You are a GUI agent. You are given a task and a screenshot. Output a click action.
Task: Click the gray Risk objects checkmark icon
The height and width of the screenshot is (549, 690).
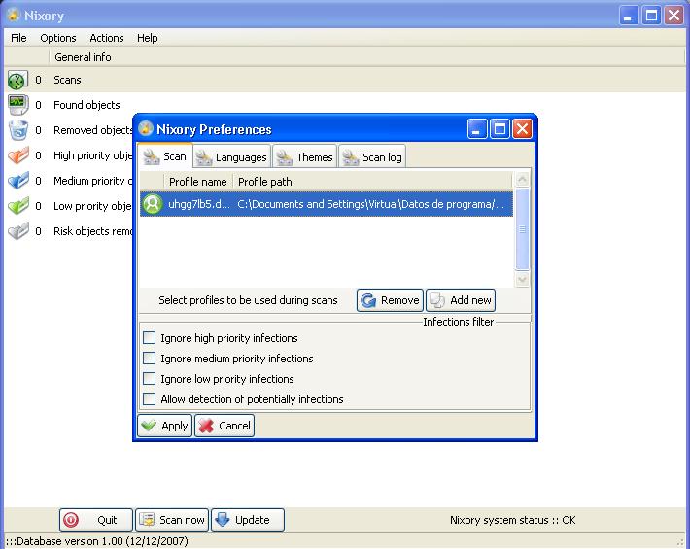tap(18, 231)
